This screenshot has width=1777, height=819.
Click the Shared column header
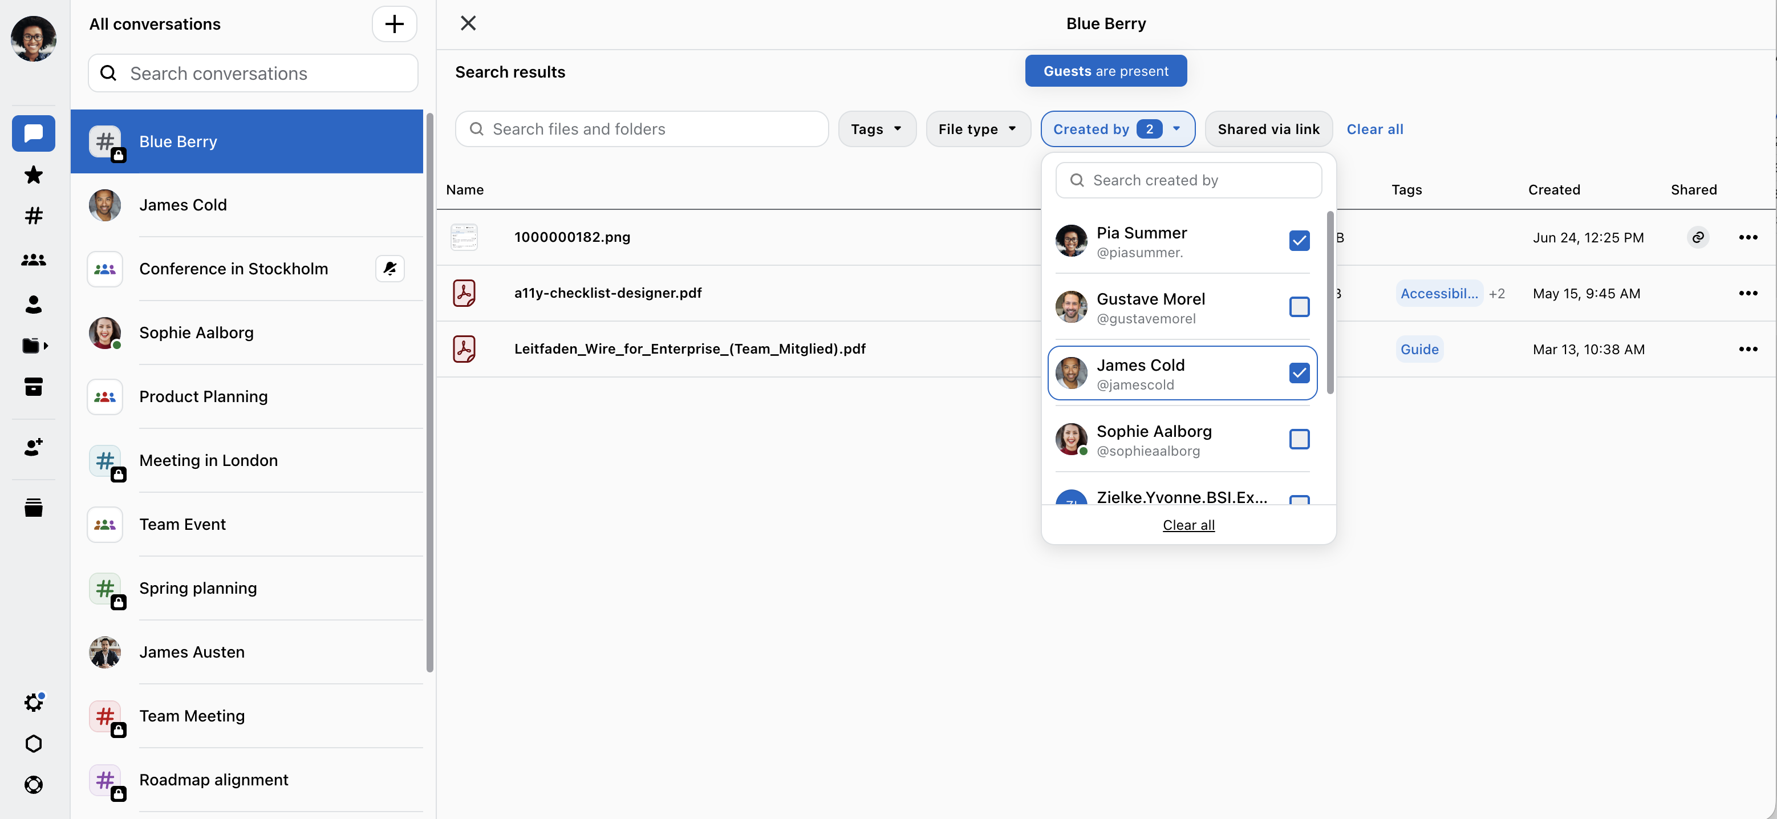(x=1694, y=190)
